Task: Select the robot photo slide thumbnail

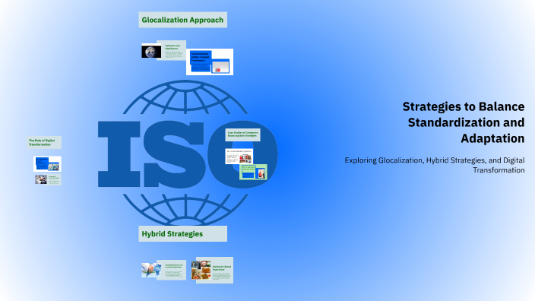Action: point(48,179)
